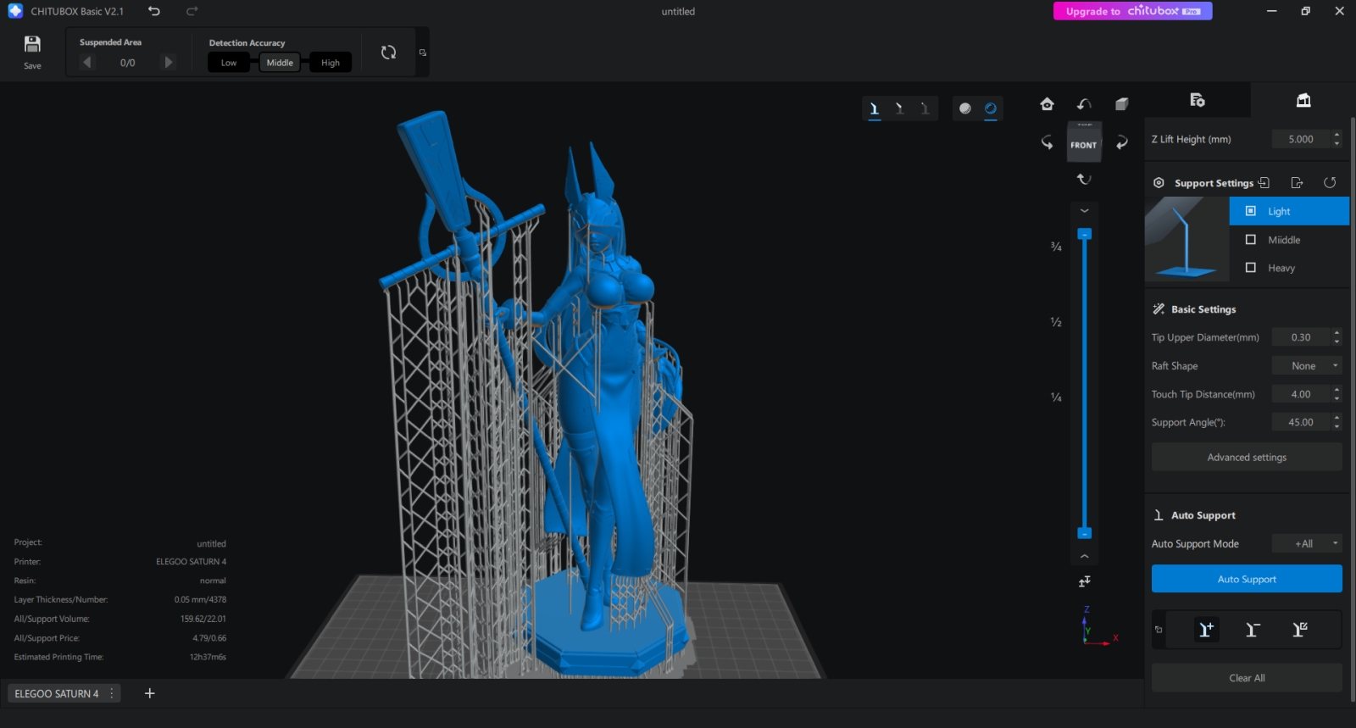Screen dimensions: 1356x728
Task: Save the project with the Save icon
Action: (x=32, y=52)
